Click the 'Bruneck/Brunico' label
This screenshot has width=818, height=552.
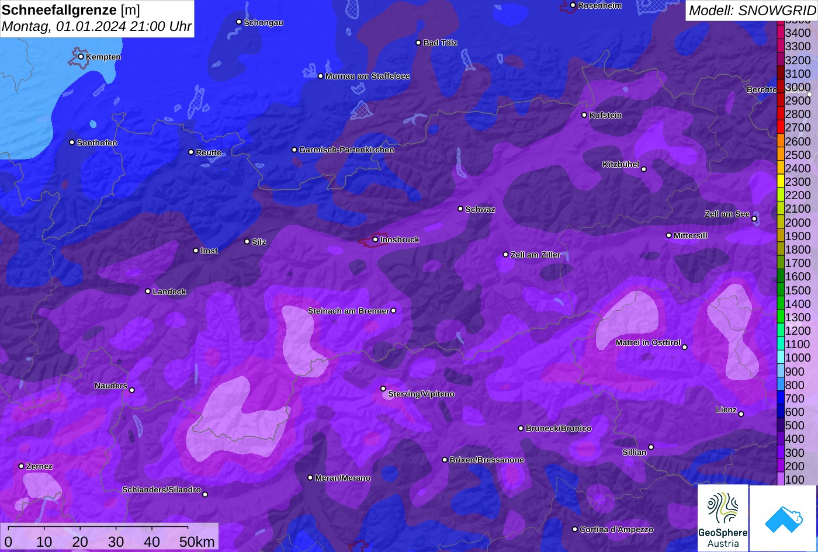(559, 429)
